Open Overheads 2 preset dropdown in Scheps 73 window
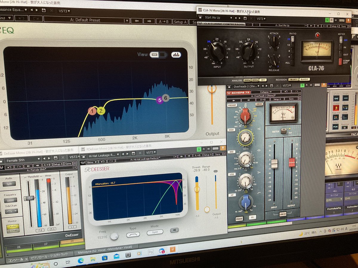Image resolution: width=358 pixels, height=268 pixels. pyautogui.click(x=247, y=86)
